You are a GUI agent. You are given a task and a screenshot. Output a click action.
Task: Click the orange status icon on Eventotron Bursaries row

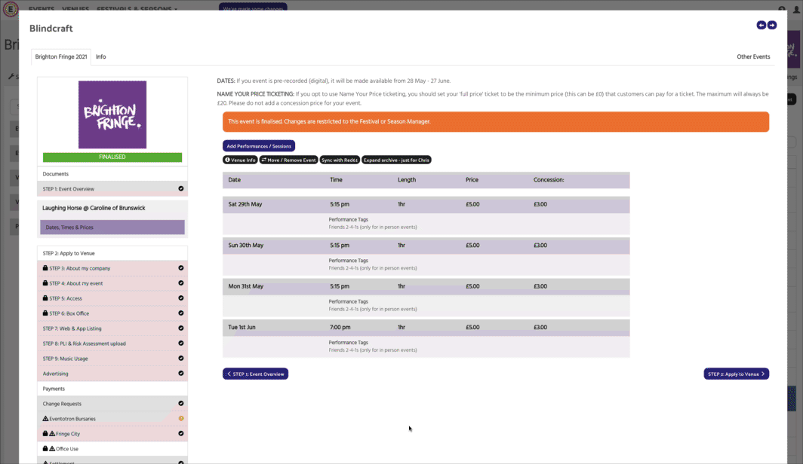tap(181, 419)
